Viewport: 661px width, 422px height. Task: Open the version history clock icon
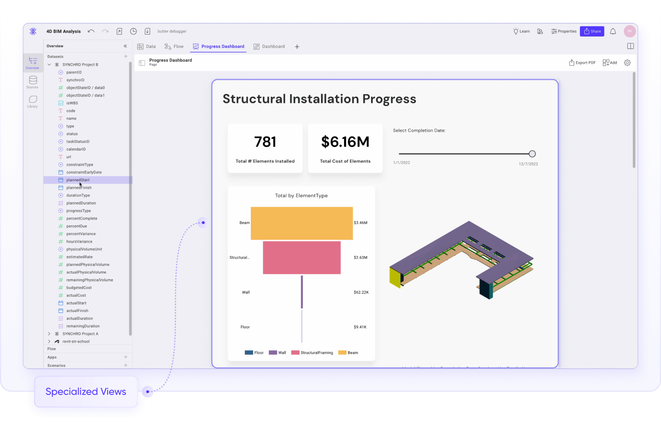133,31
